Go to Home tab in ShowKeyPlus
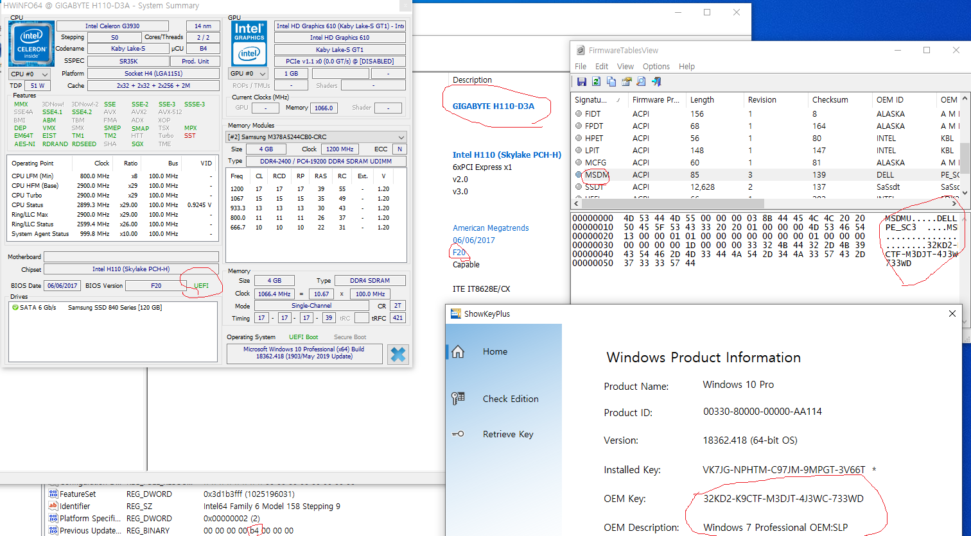Screen dimensions: 971x536 click(495, 351)
